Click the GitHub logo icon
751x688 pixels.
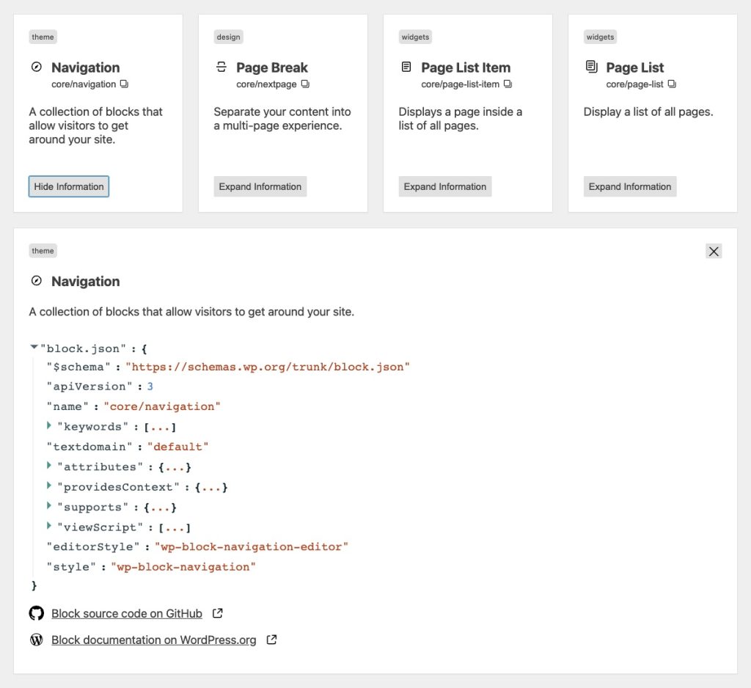tap(37, 613)
